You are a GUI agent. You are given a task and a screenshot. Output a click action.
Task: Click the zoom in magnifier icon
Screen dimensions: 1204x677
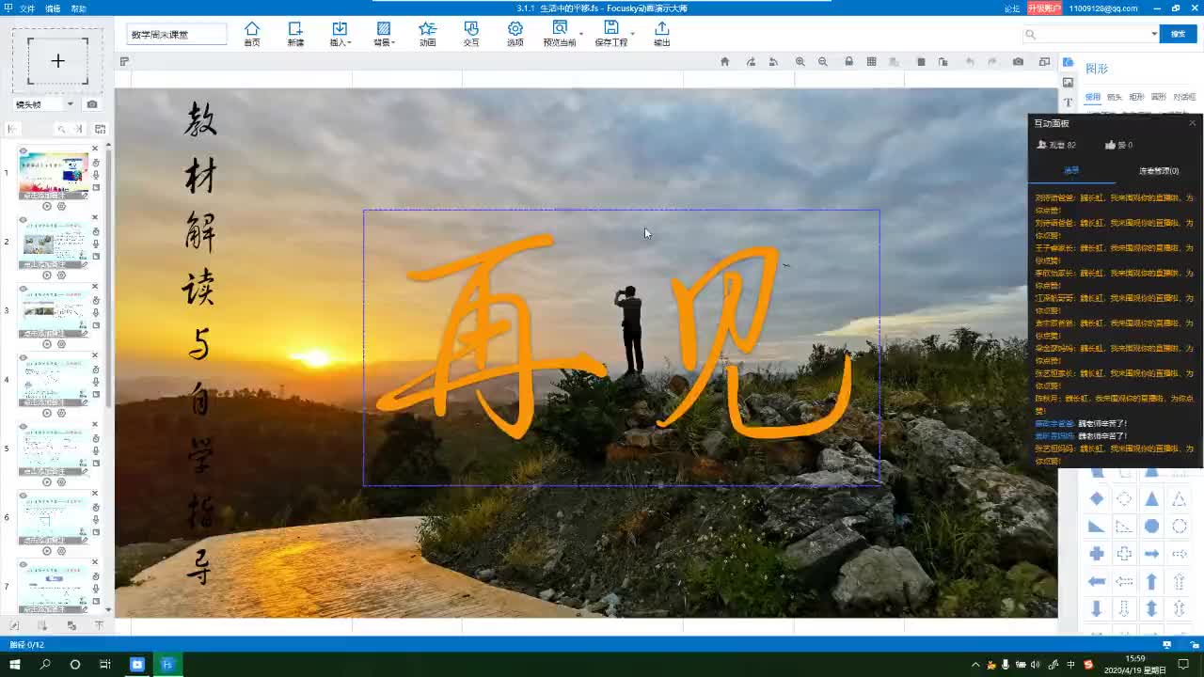[800, 62]
